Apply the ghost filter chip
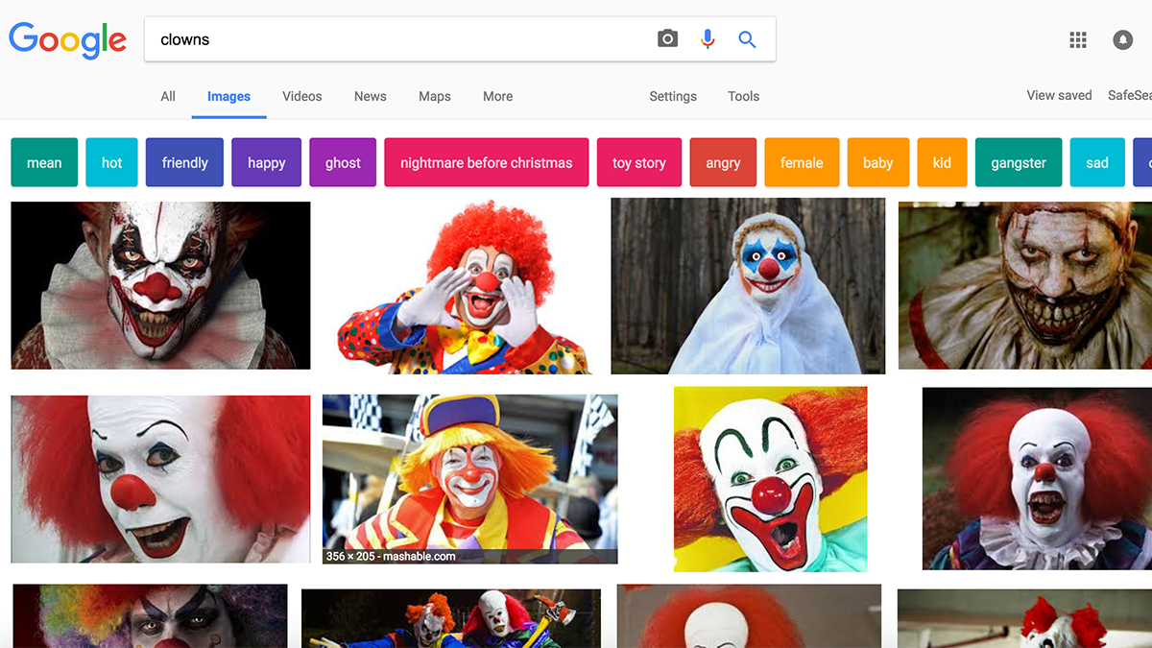Screen dimensions: 1152x648 343,162
